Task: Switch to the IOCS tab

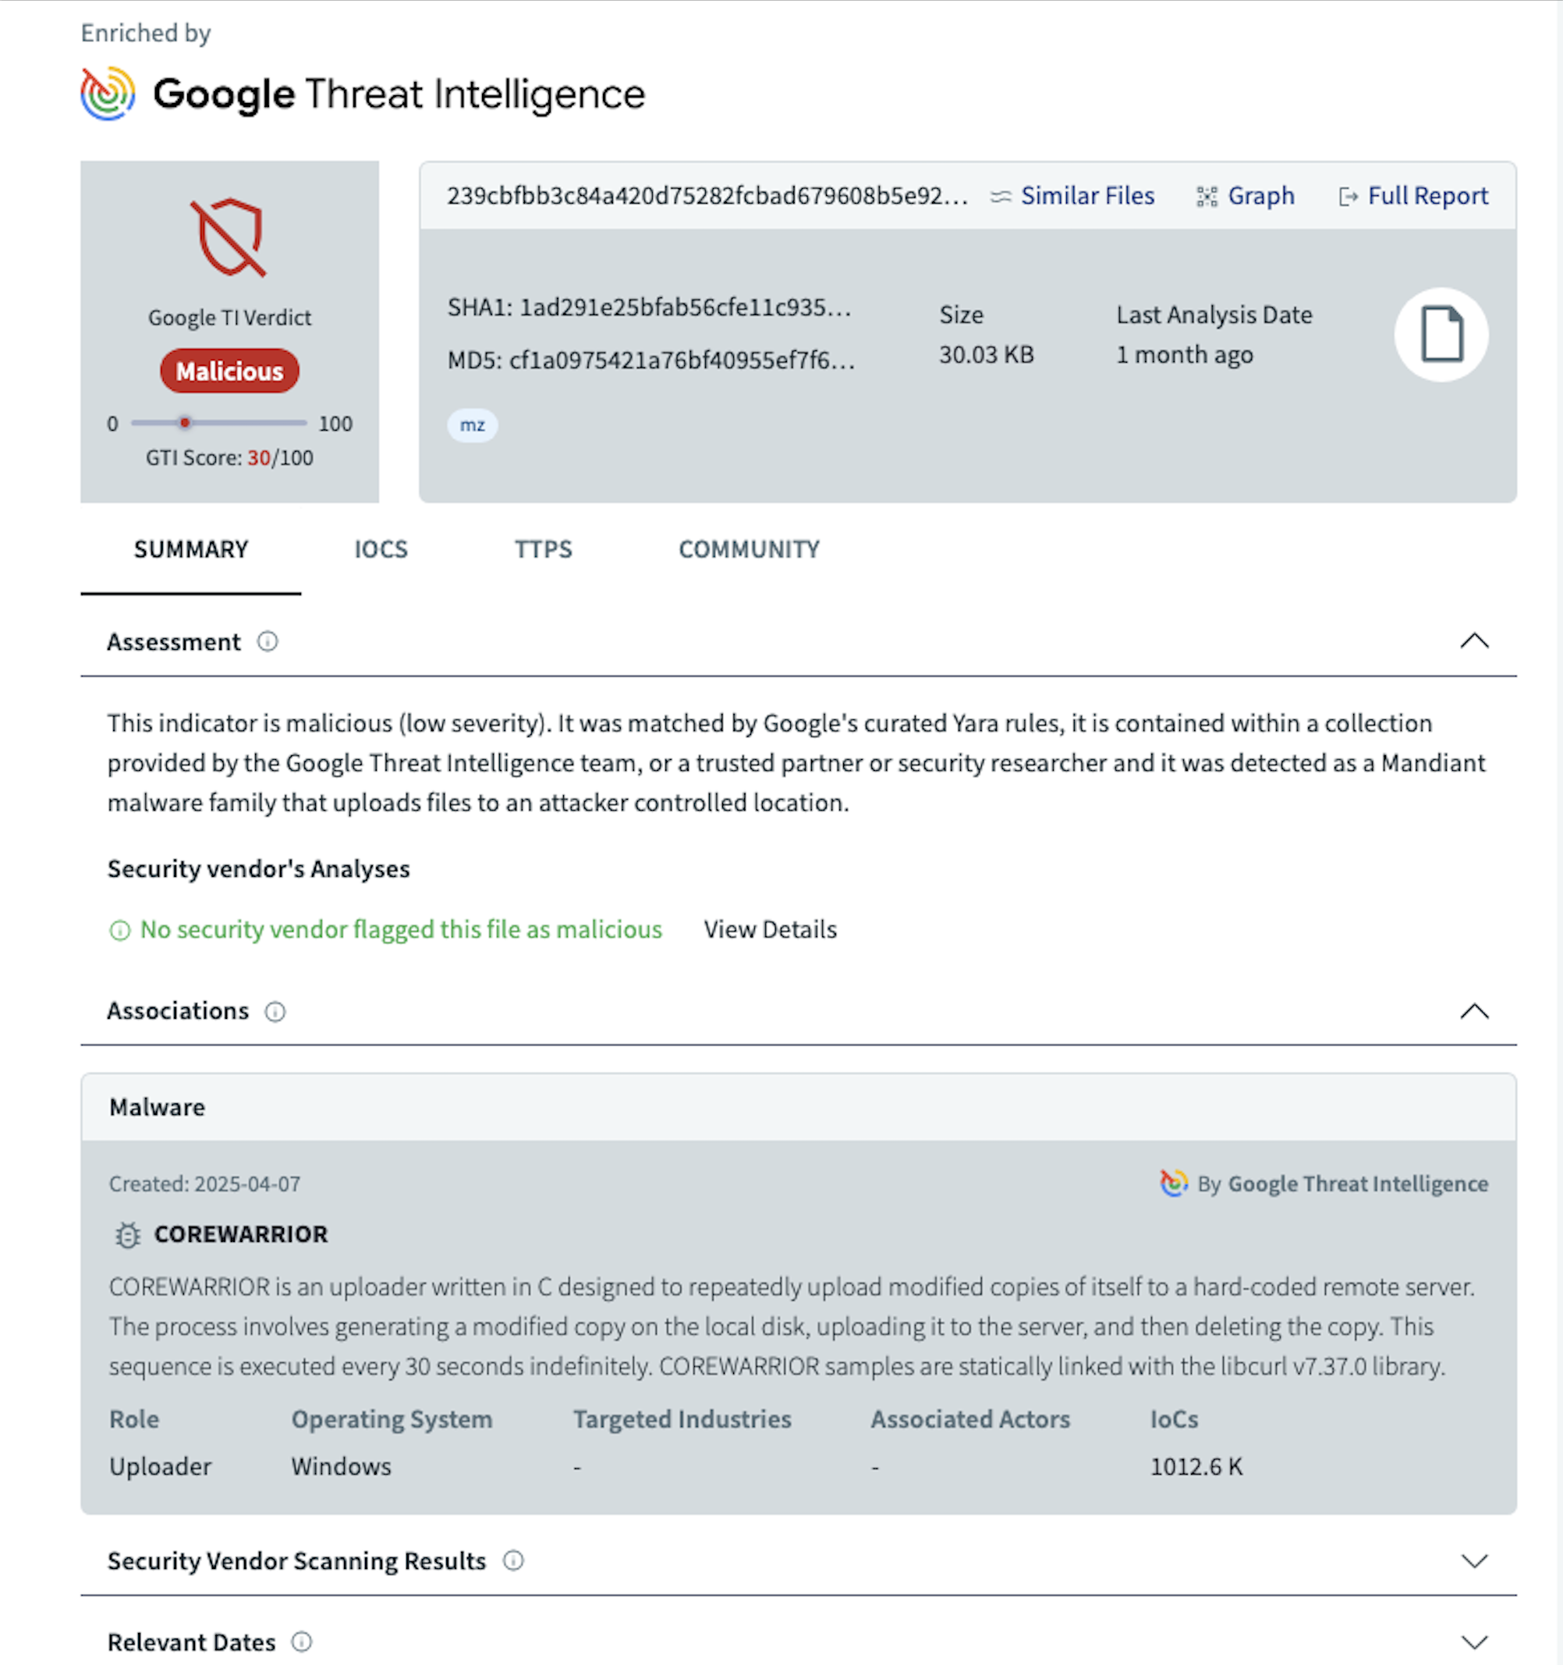Action: point(381,549)
